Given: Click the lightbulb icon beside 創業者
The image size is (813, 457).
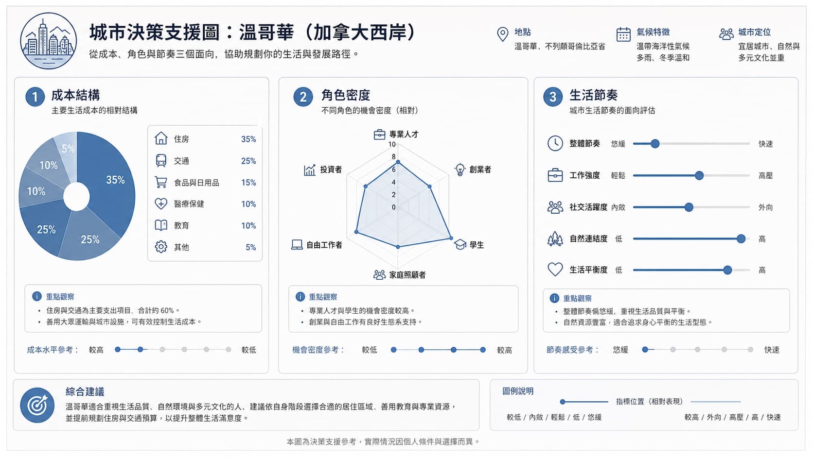Looking at the screenshot, I should (460, 169).
